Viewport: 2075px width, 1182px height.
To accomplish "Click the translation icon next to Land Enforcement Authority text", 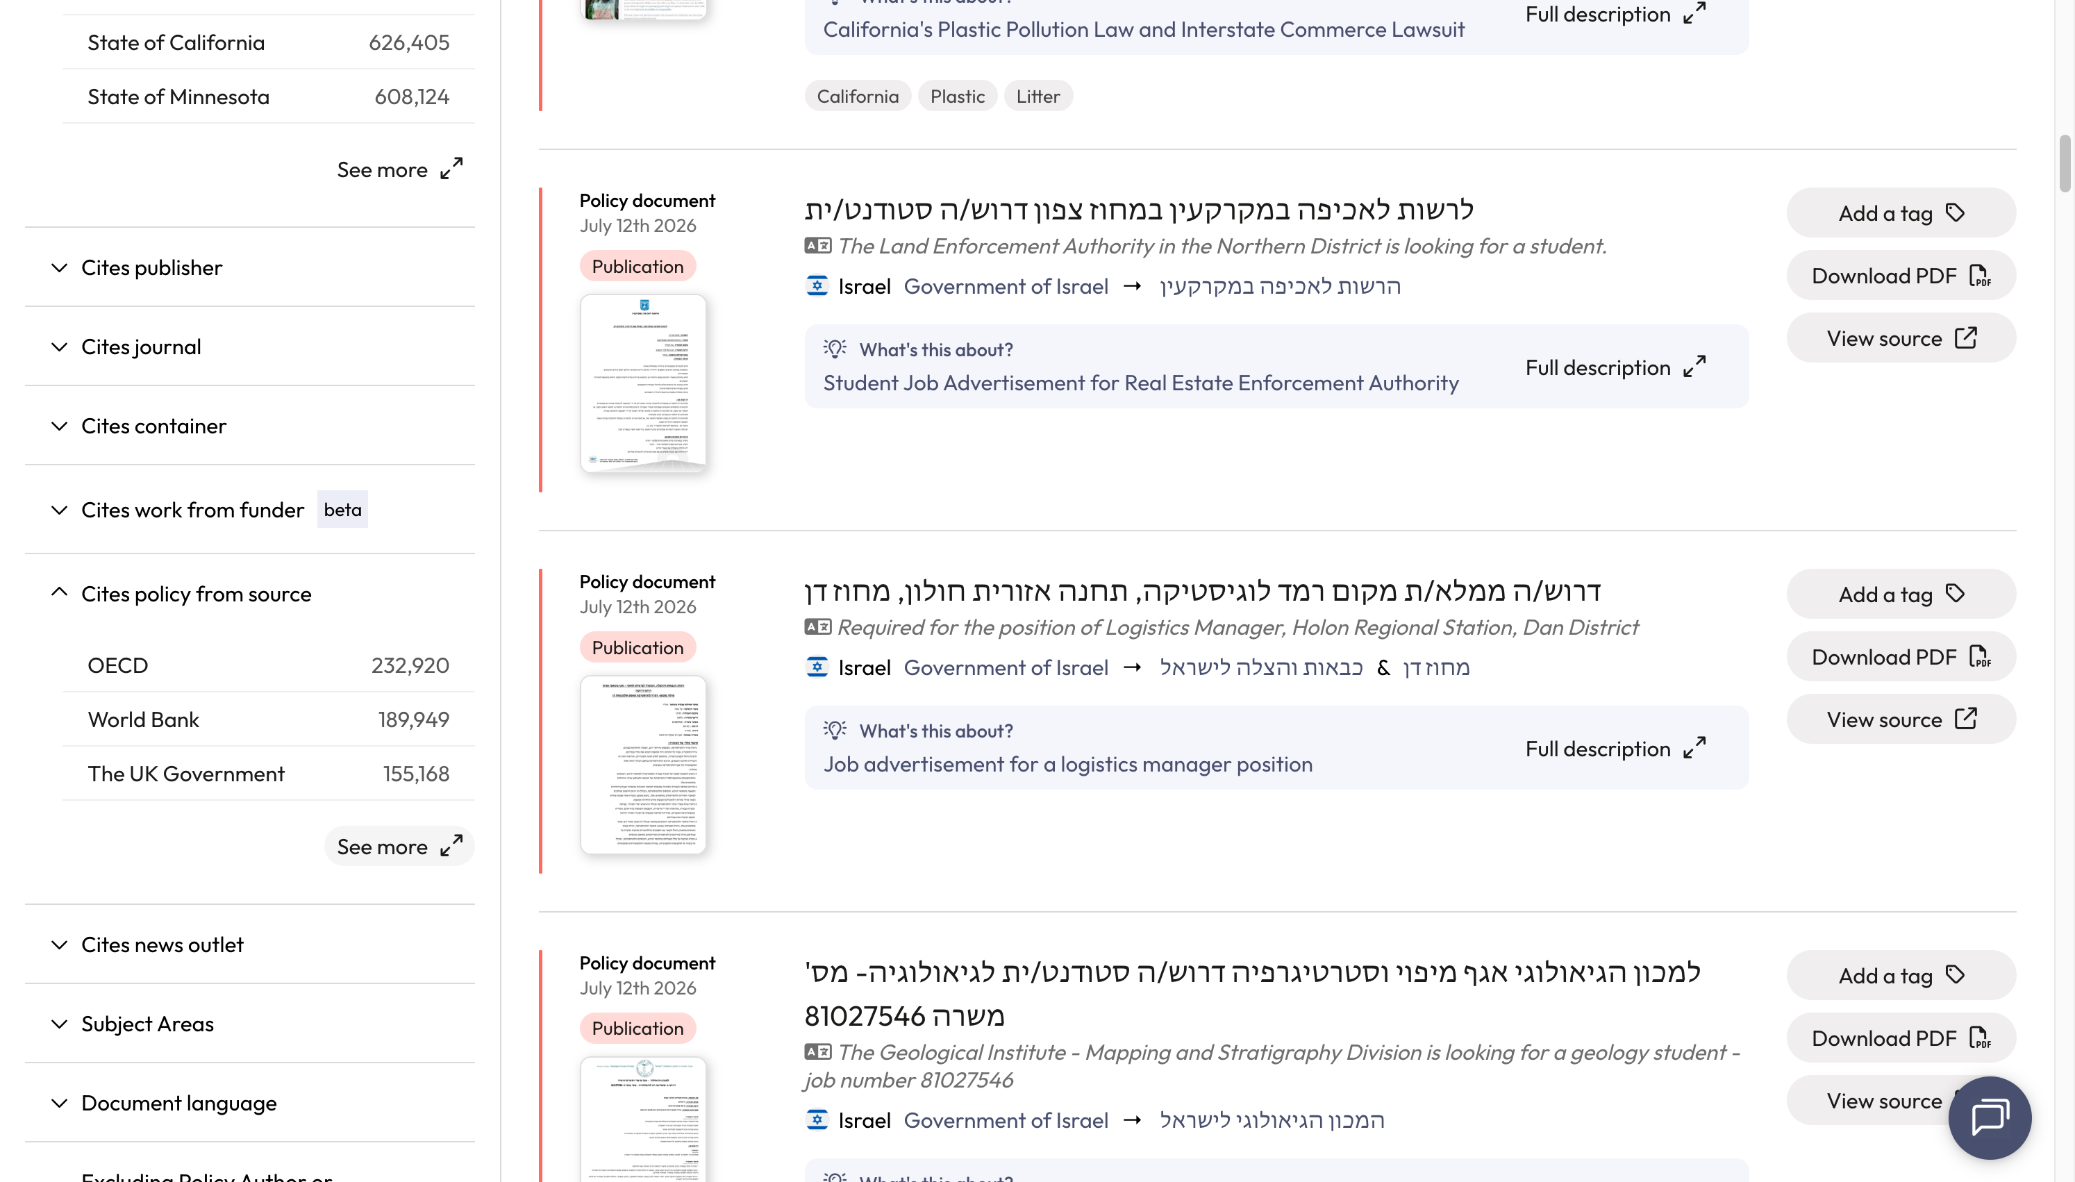I will click(x=818, y=245).
